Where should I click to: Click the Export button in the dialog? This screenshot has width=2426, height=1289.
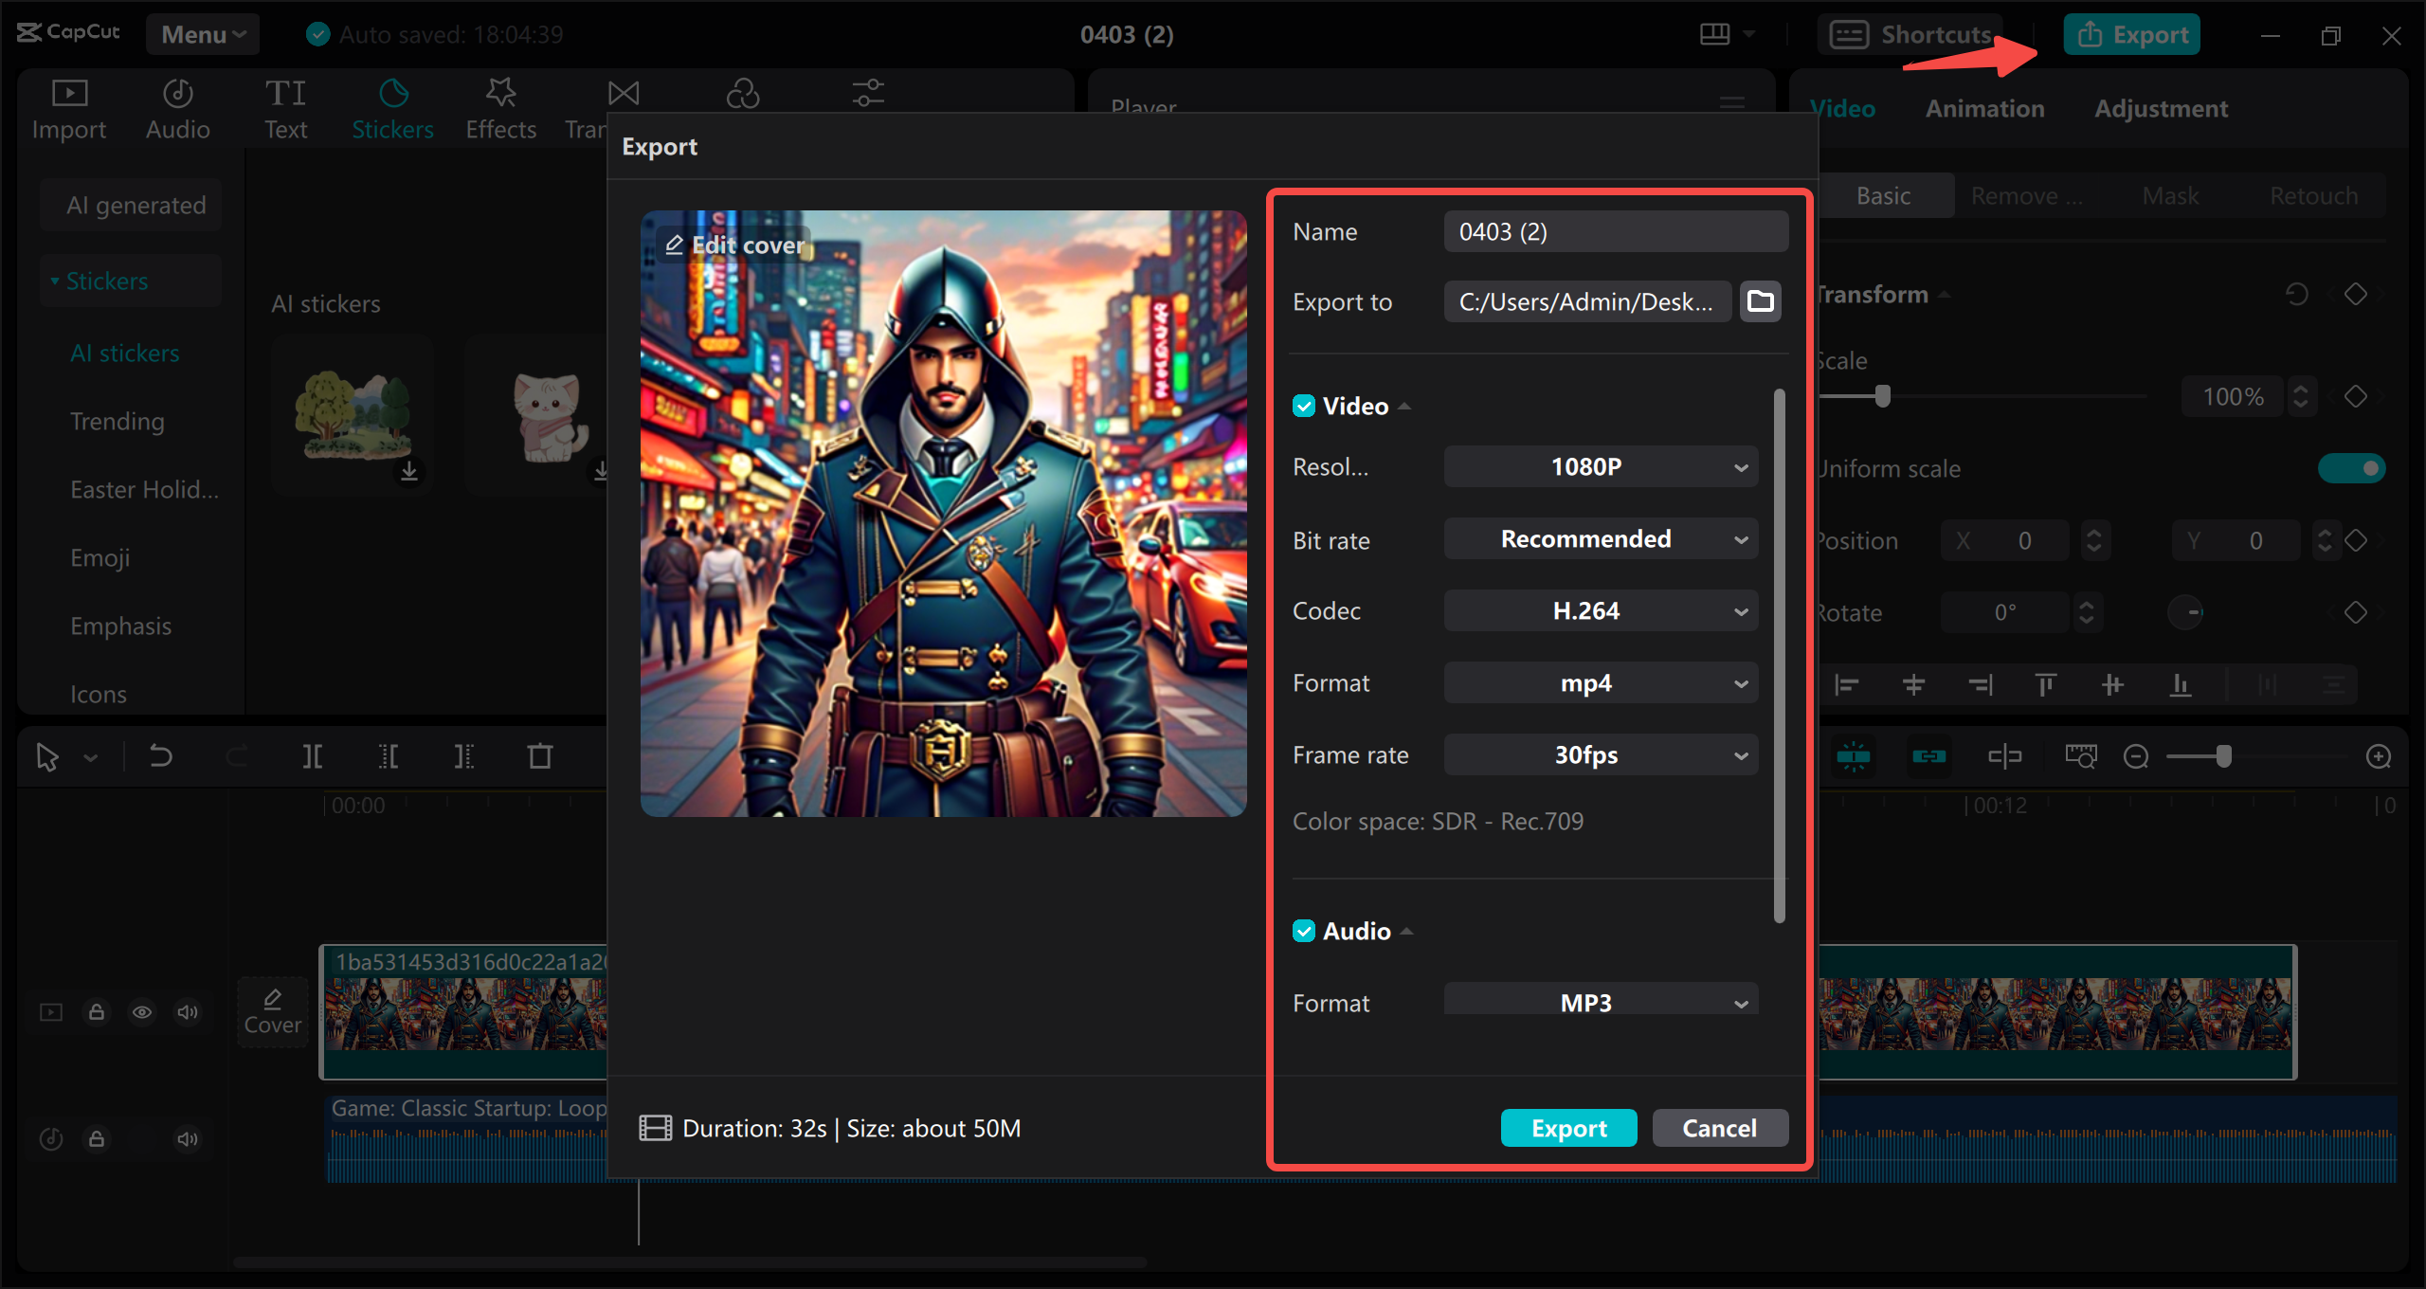click(1568, 1127)
